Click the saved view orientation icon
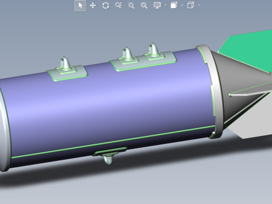Image resolution: width=272 pixels, height=204 pixels. (x=174, y=5)
